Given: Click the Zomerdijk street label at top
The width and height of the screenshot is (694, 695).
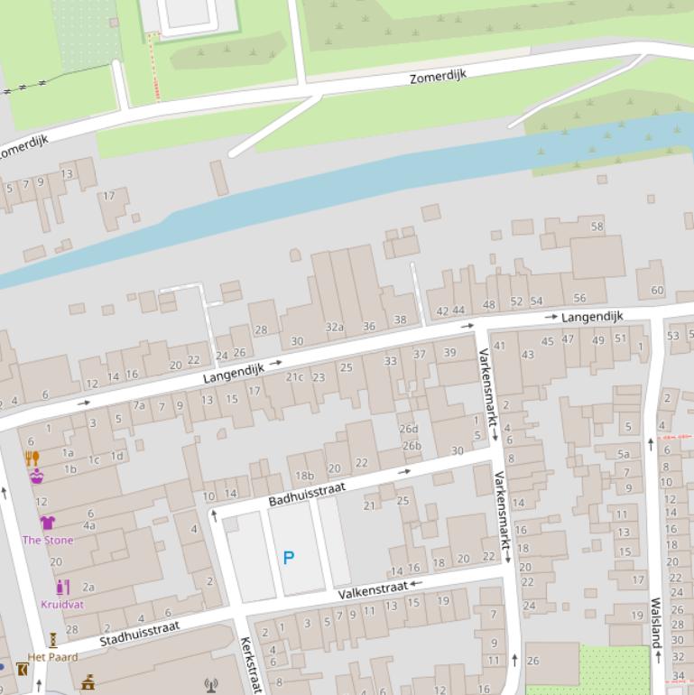Looking at the screenshot, I should [438, 77].
